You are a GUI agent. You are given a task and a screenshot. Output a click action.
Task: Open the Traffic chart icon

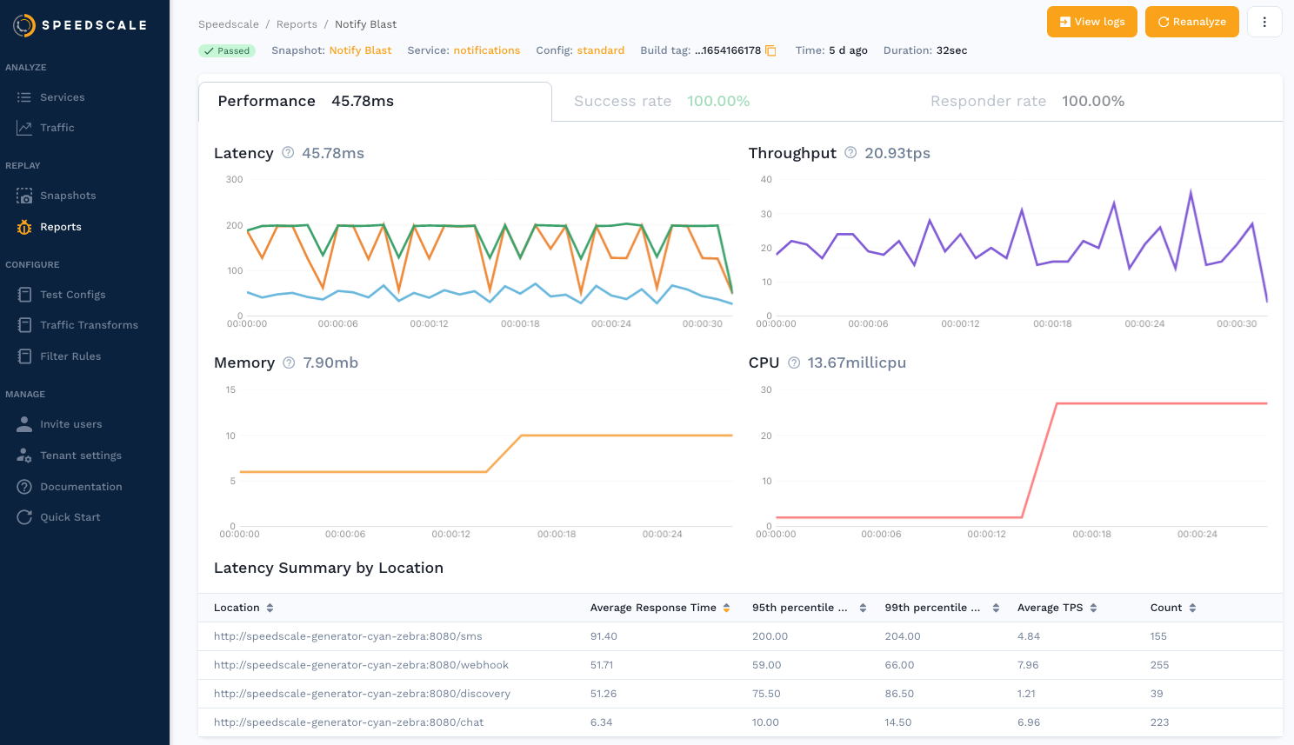click(x=24, y=128)
